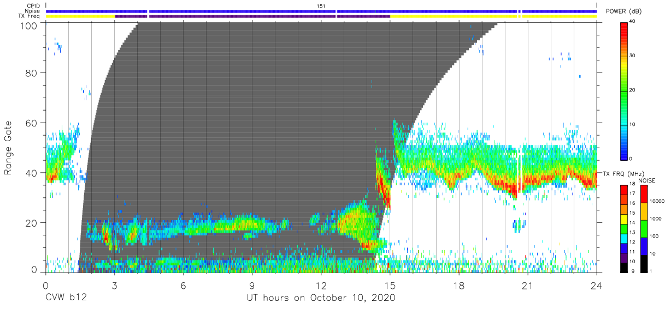Click the y-axis tick label 100
671x309 pixels.
28,25
